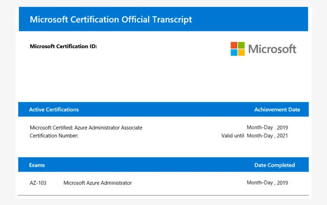Select the Microsoft Certification Official Transcript title
The width and height of the screenshot is (327, 205).
111,20
